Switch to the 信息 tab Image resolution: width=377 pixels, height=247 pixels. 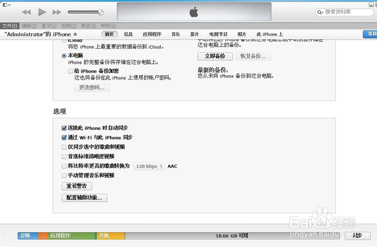click(128, 34)
